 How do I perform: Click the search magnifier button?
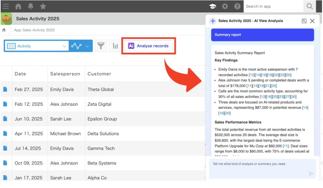point(310,6)
